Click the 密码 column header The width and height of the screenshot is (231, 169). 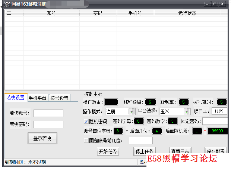pos(98,13)
